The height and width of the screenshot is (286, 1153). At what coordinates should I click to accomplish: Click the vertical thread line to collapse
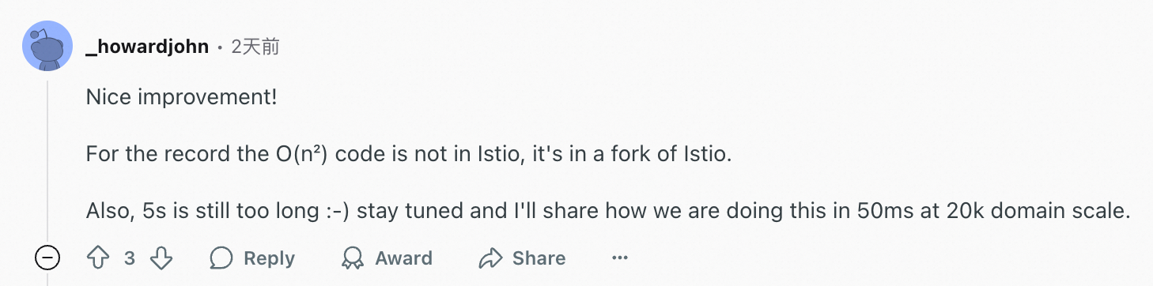pos(47,158)
